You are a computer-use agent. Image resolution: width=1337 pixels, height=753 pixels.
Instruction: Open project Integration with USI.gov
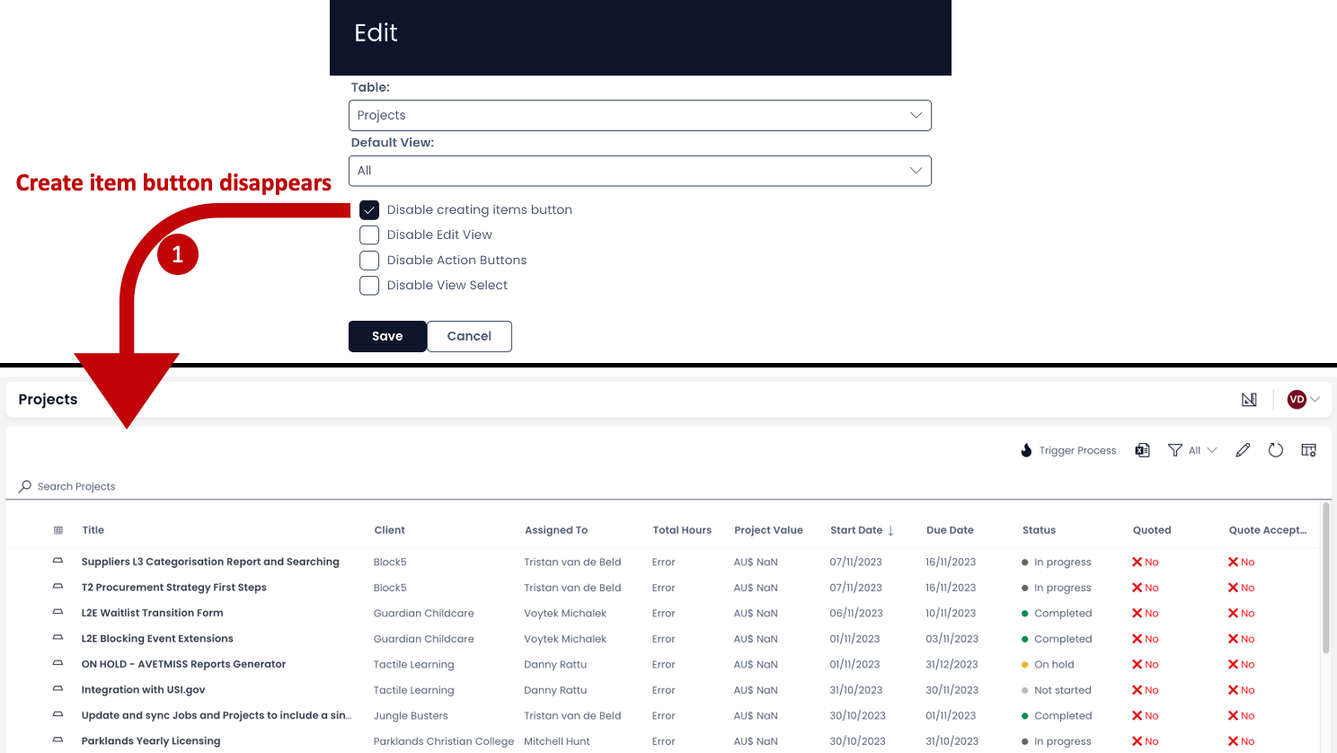click(143, 690)
